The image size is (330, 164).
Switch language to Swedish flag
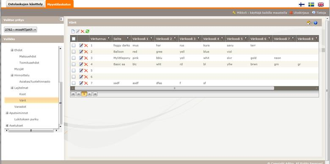coord(311,4)
